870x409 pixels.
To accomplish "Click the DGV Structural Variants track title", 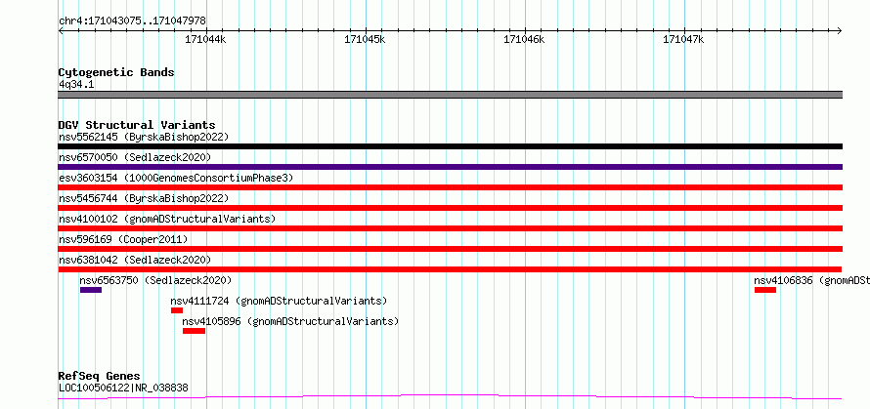I will tap(137, 125).
